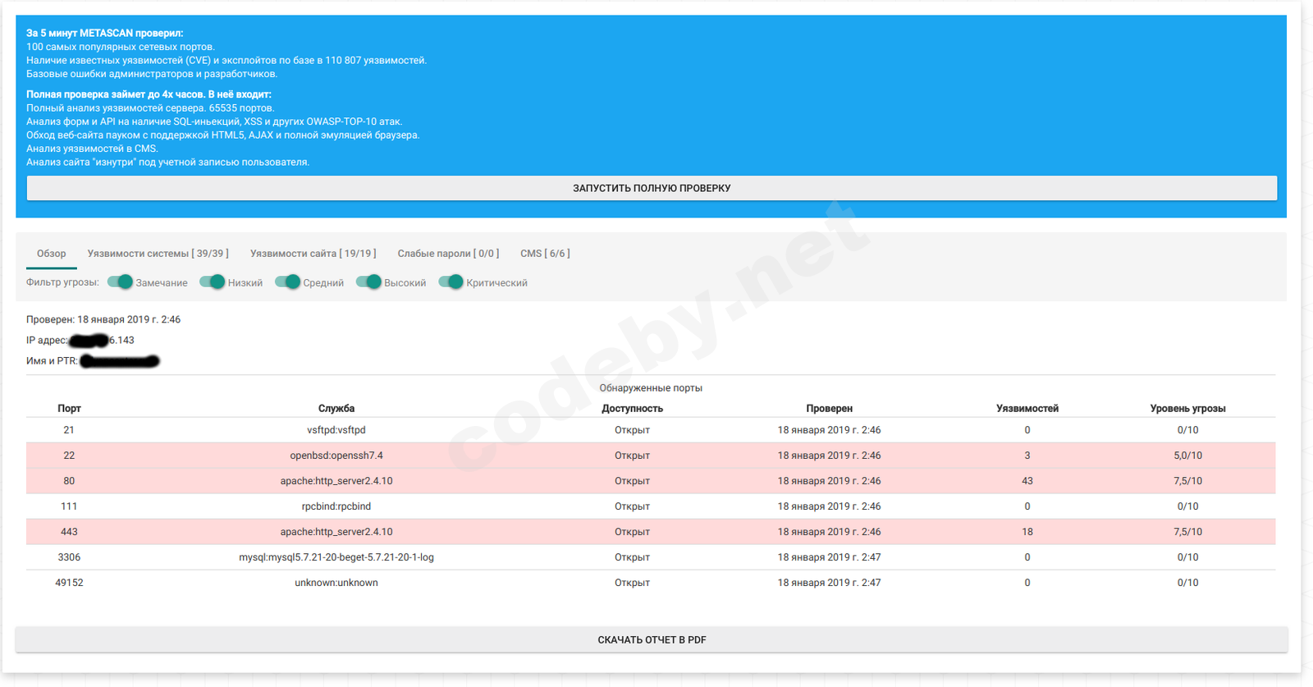The image size is (1313, 687).
Task: Toggle the Критический threat filter
Action: click(x=451, y=282)
